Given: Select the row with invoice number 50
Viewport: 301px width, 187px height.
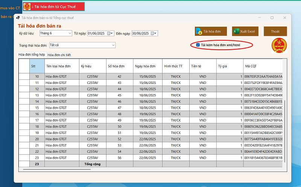Looking at the screenshot, I should [x=119, y=126].
